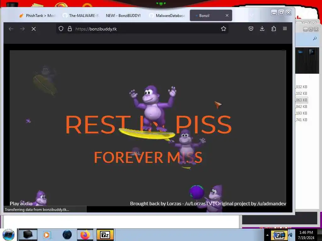This screenshot has width=322, height=241.
Task: Select the 063 KB file row behind
Action: pyautogui.click(x=302, y=100)
